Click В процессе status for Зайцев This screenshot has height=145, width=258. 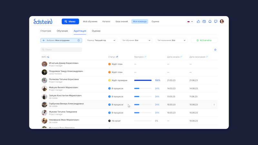pyautogui.click(x=116, y=96)
